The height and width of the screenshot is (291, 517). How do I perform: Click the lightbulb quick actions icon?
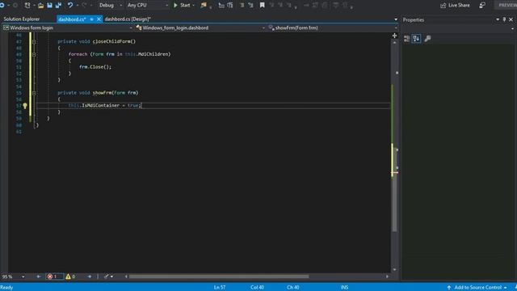[25, 106]
